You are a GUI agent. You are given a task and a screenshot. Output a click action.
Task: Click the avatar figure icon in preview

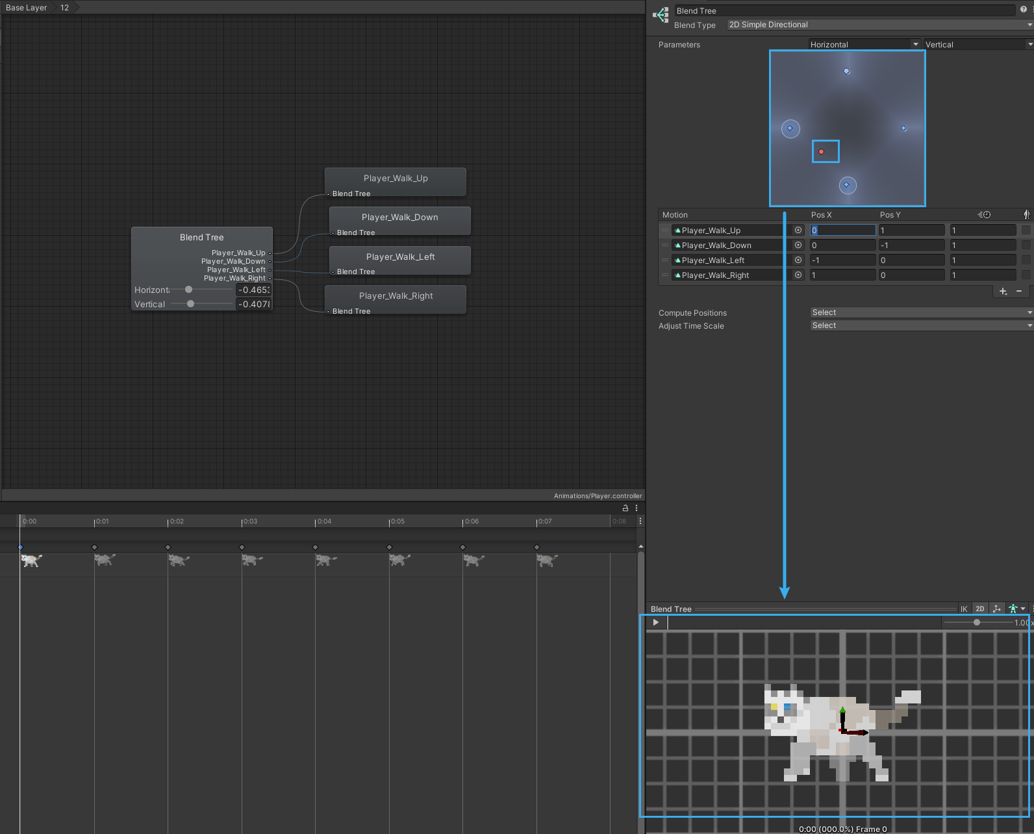[x=1013, y=609]
